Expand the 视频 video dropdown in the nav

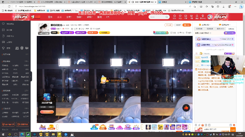point(79,17)
